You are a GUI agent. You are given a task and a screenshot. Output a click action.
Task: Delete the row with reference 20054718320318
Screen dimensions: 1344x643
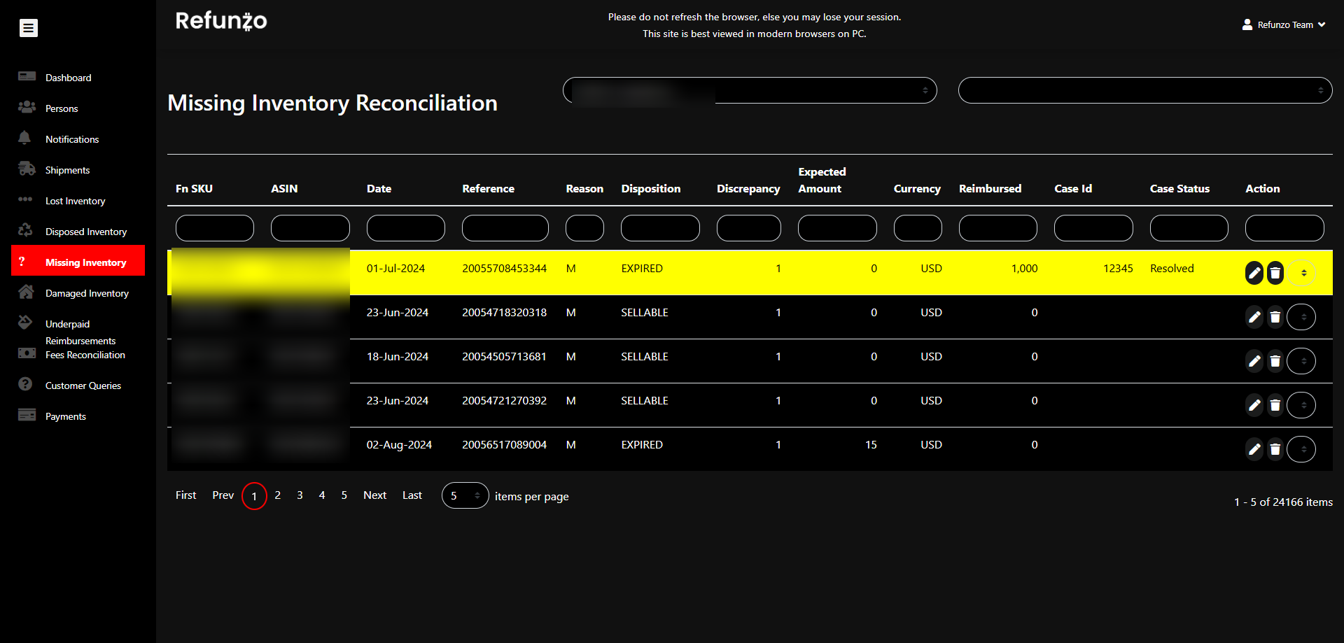click(1275, 317)
